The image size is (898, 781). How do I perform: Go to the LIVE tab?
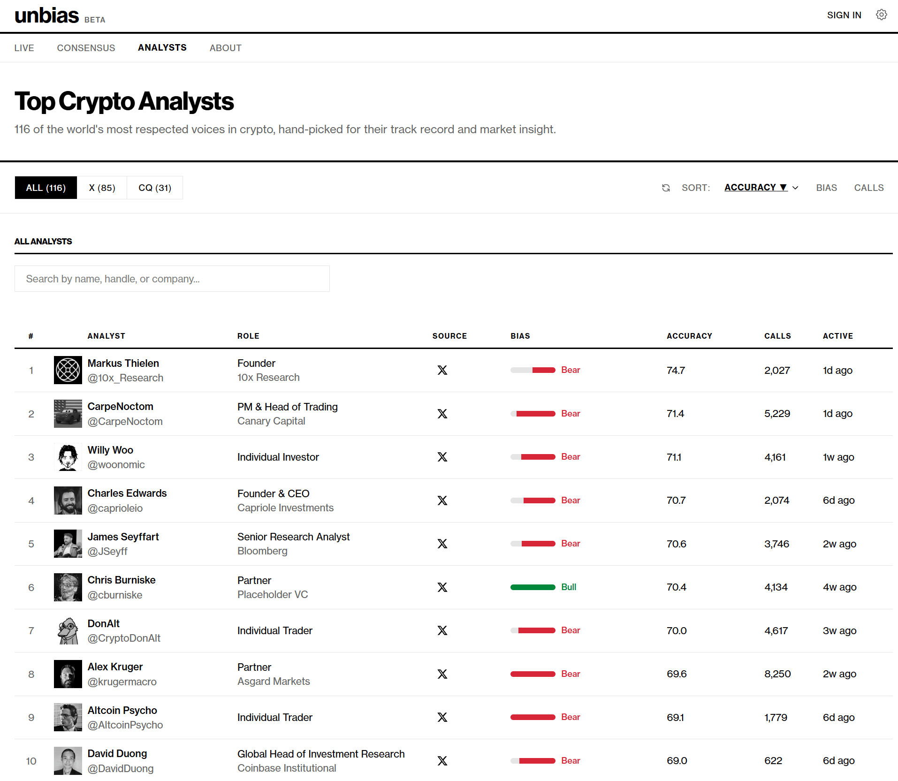pos(24,48)
